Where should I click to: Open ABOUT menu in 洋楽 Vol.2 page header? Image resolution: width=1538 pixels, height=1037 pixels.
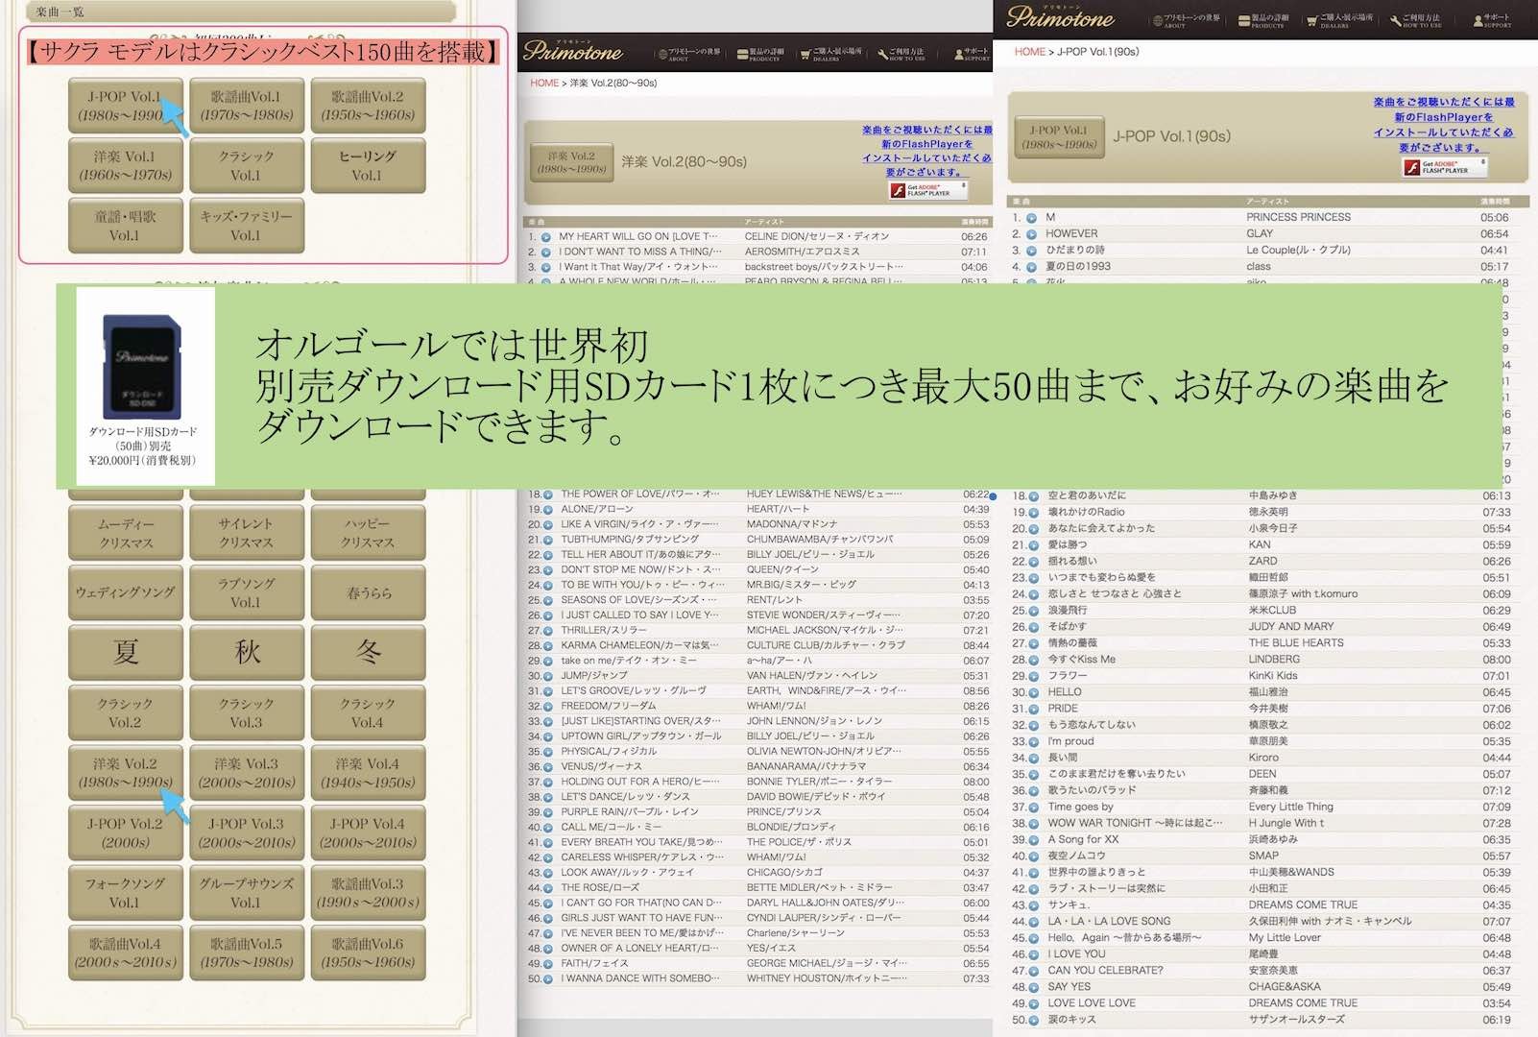pyautogui.click(x=689, y=54)
